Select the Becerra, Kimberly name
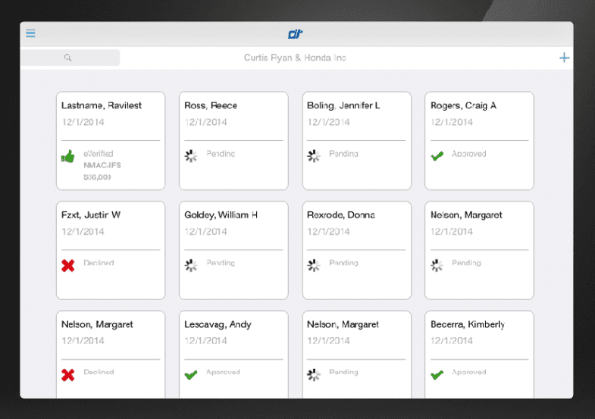This screenshot has width=595, height=419. [468, 324]
